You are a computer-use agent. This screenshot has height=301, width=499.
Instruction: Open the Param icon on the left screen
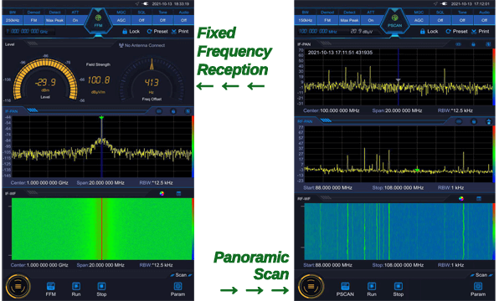[x=177, y=289]
